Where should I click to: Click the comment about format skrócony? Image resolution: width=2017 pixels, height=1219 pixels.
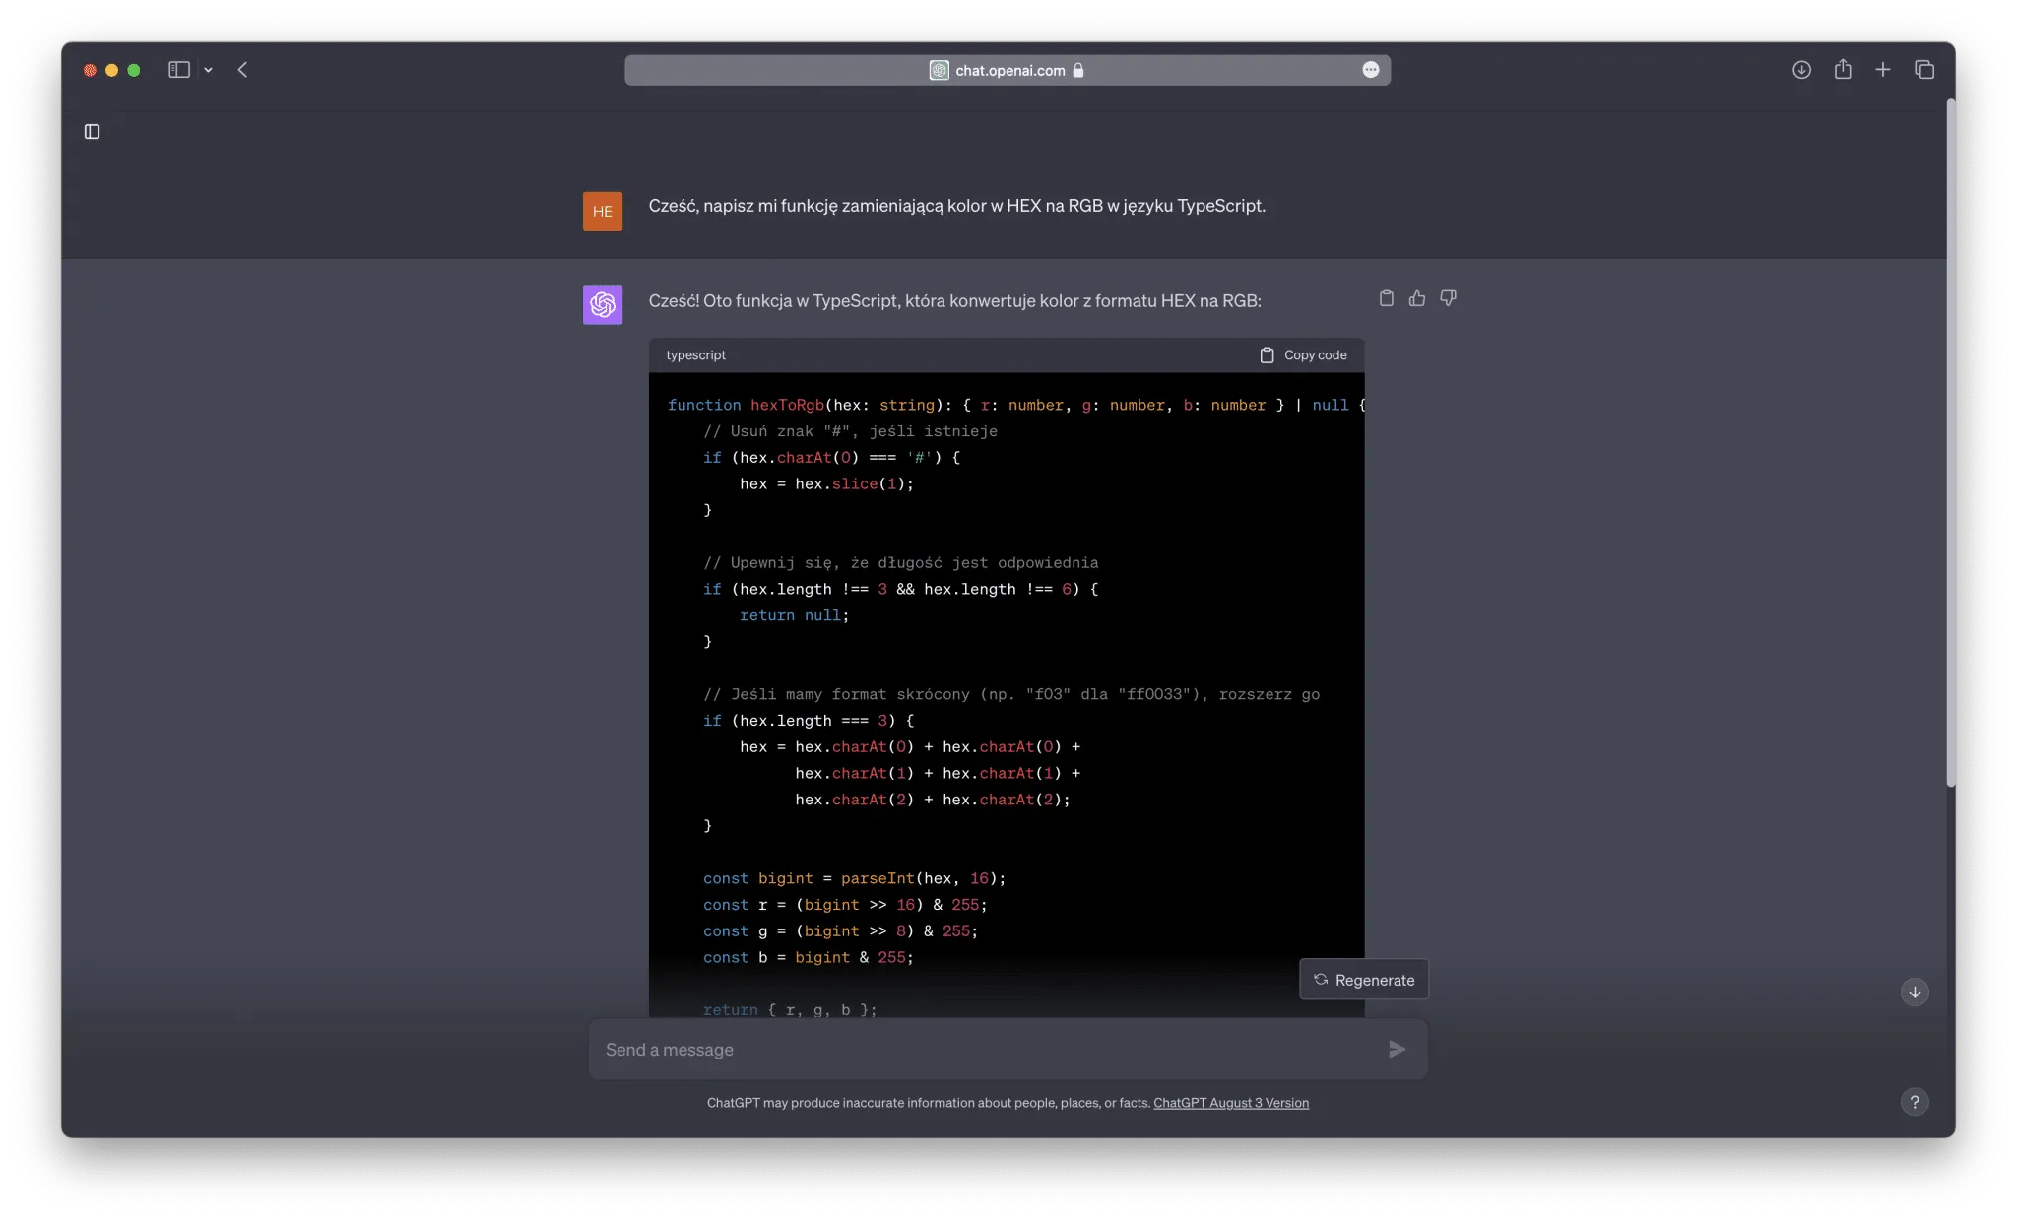pos(1011,695)
